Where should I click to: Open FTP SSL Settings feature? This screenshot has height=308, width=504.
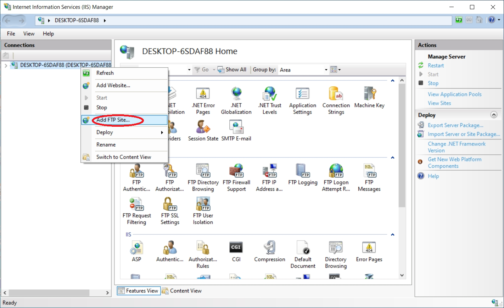170,211
